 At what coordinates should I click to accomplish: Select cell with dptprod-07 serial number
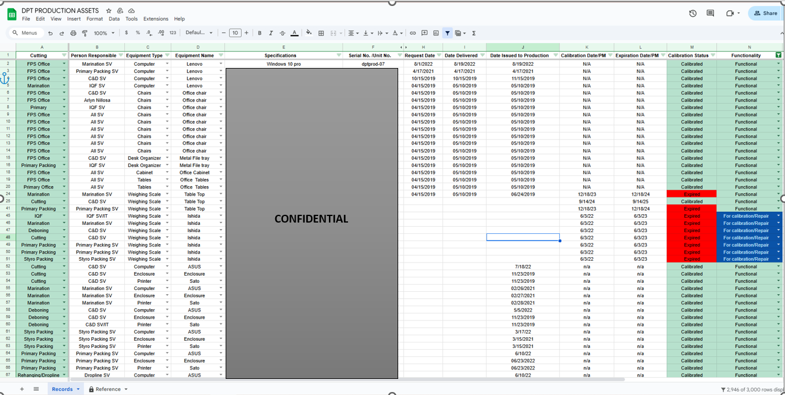373,64
